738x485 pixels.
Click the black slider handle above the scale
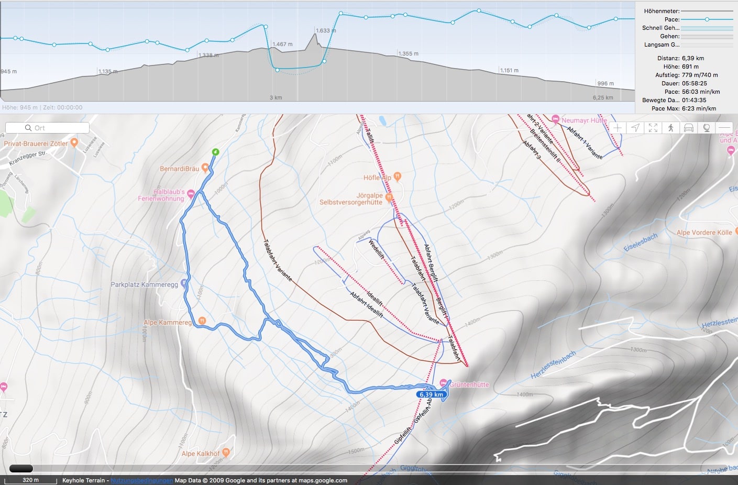[x=21, y=468]
